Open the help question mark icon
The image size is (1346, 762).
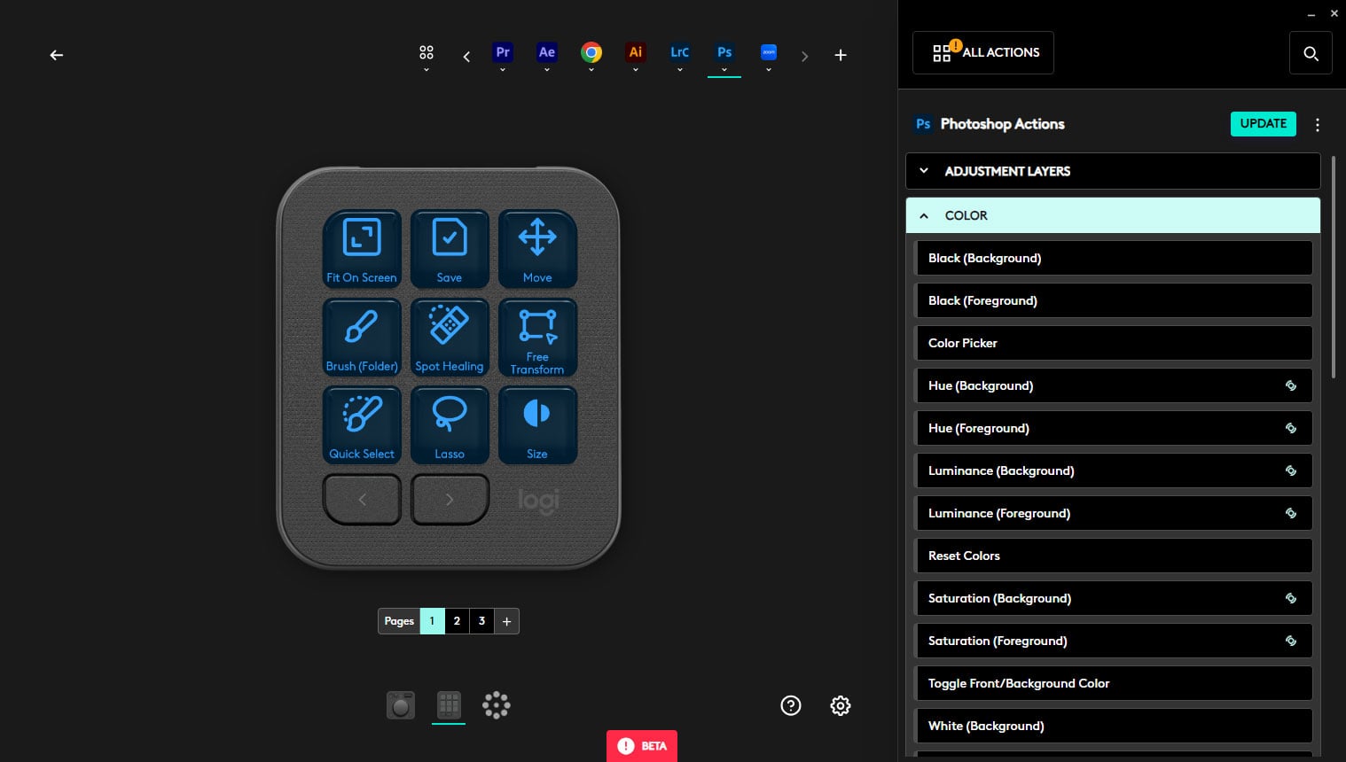click(x=790, y=705)
